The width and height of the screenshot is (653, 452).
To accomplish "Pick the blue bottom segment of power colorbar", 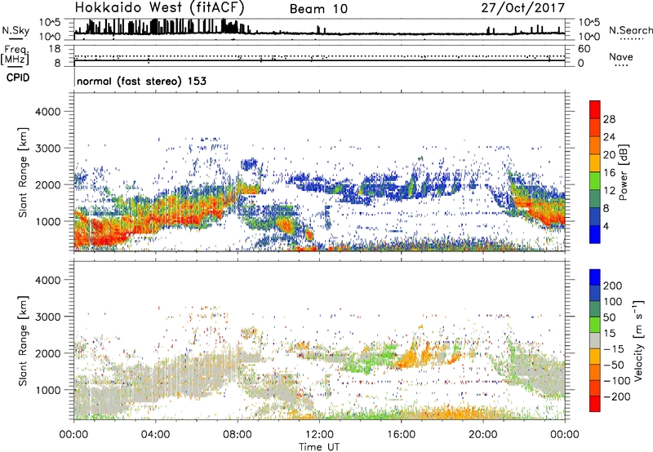I will pyautogui.click(x=595, y=234).
